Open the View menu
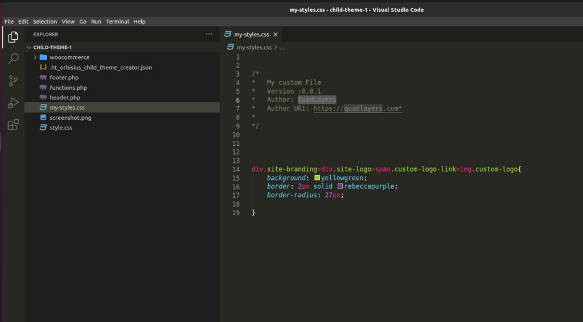This screenshot has width=583, height=322. 68,22
